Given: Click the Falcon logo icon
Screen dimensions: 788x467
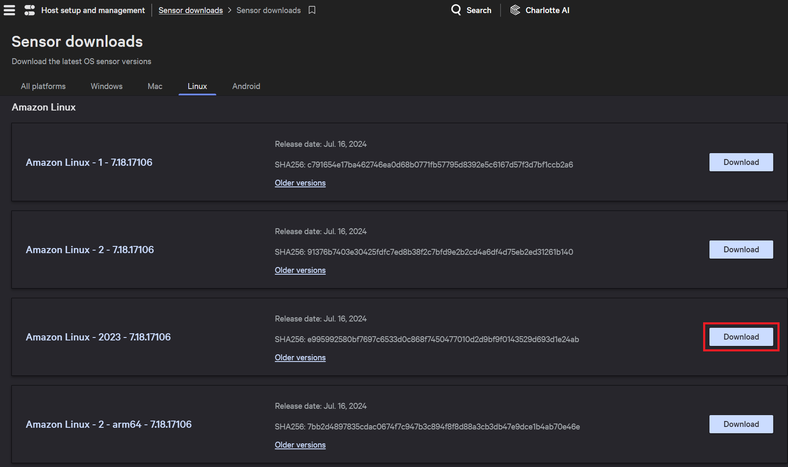Looking at the screenshot, I should pyautogui.click(x=30, y=10).
